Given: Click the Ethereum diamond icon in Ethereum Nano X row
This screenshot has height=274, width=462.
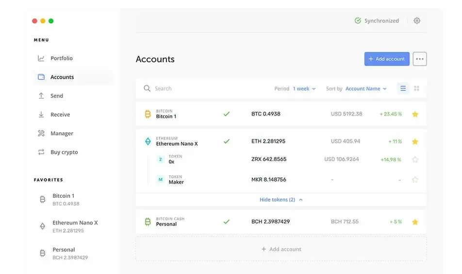Looking at the screenshot, I should pyautogui.click(x=148, y=141).
